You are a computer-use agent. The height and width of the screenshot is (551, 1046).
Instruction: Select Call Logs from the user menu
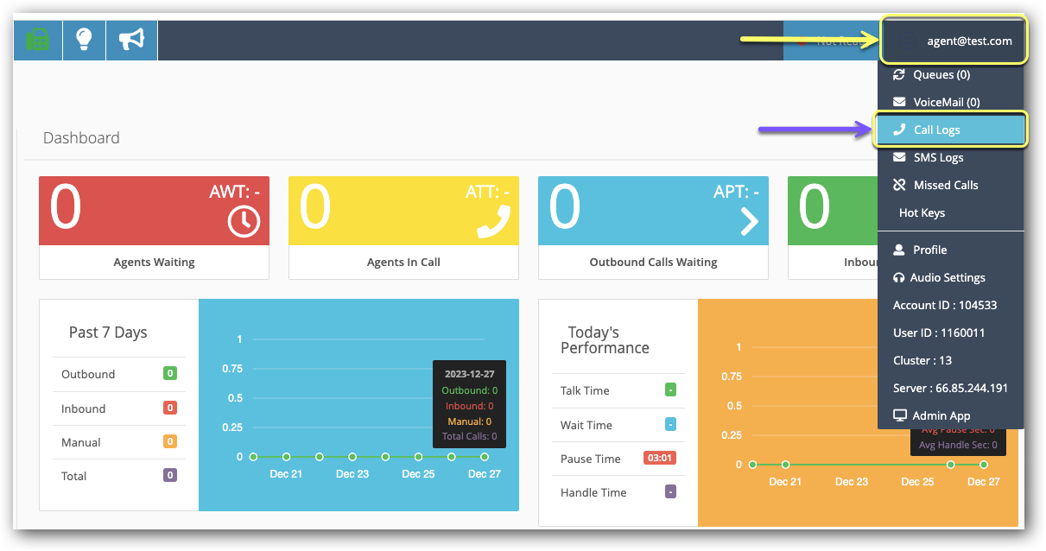tap(937, 130)
